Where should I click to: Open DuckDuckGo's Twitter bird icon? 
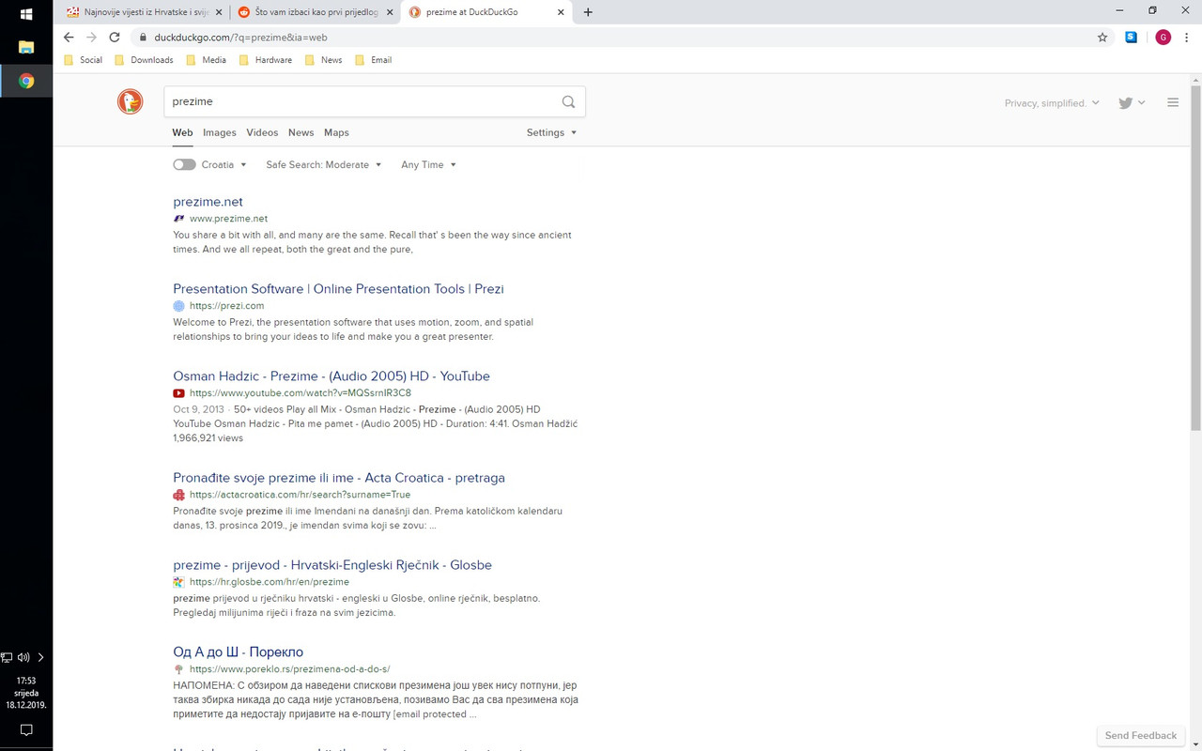[x=1124, y=102]
